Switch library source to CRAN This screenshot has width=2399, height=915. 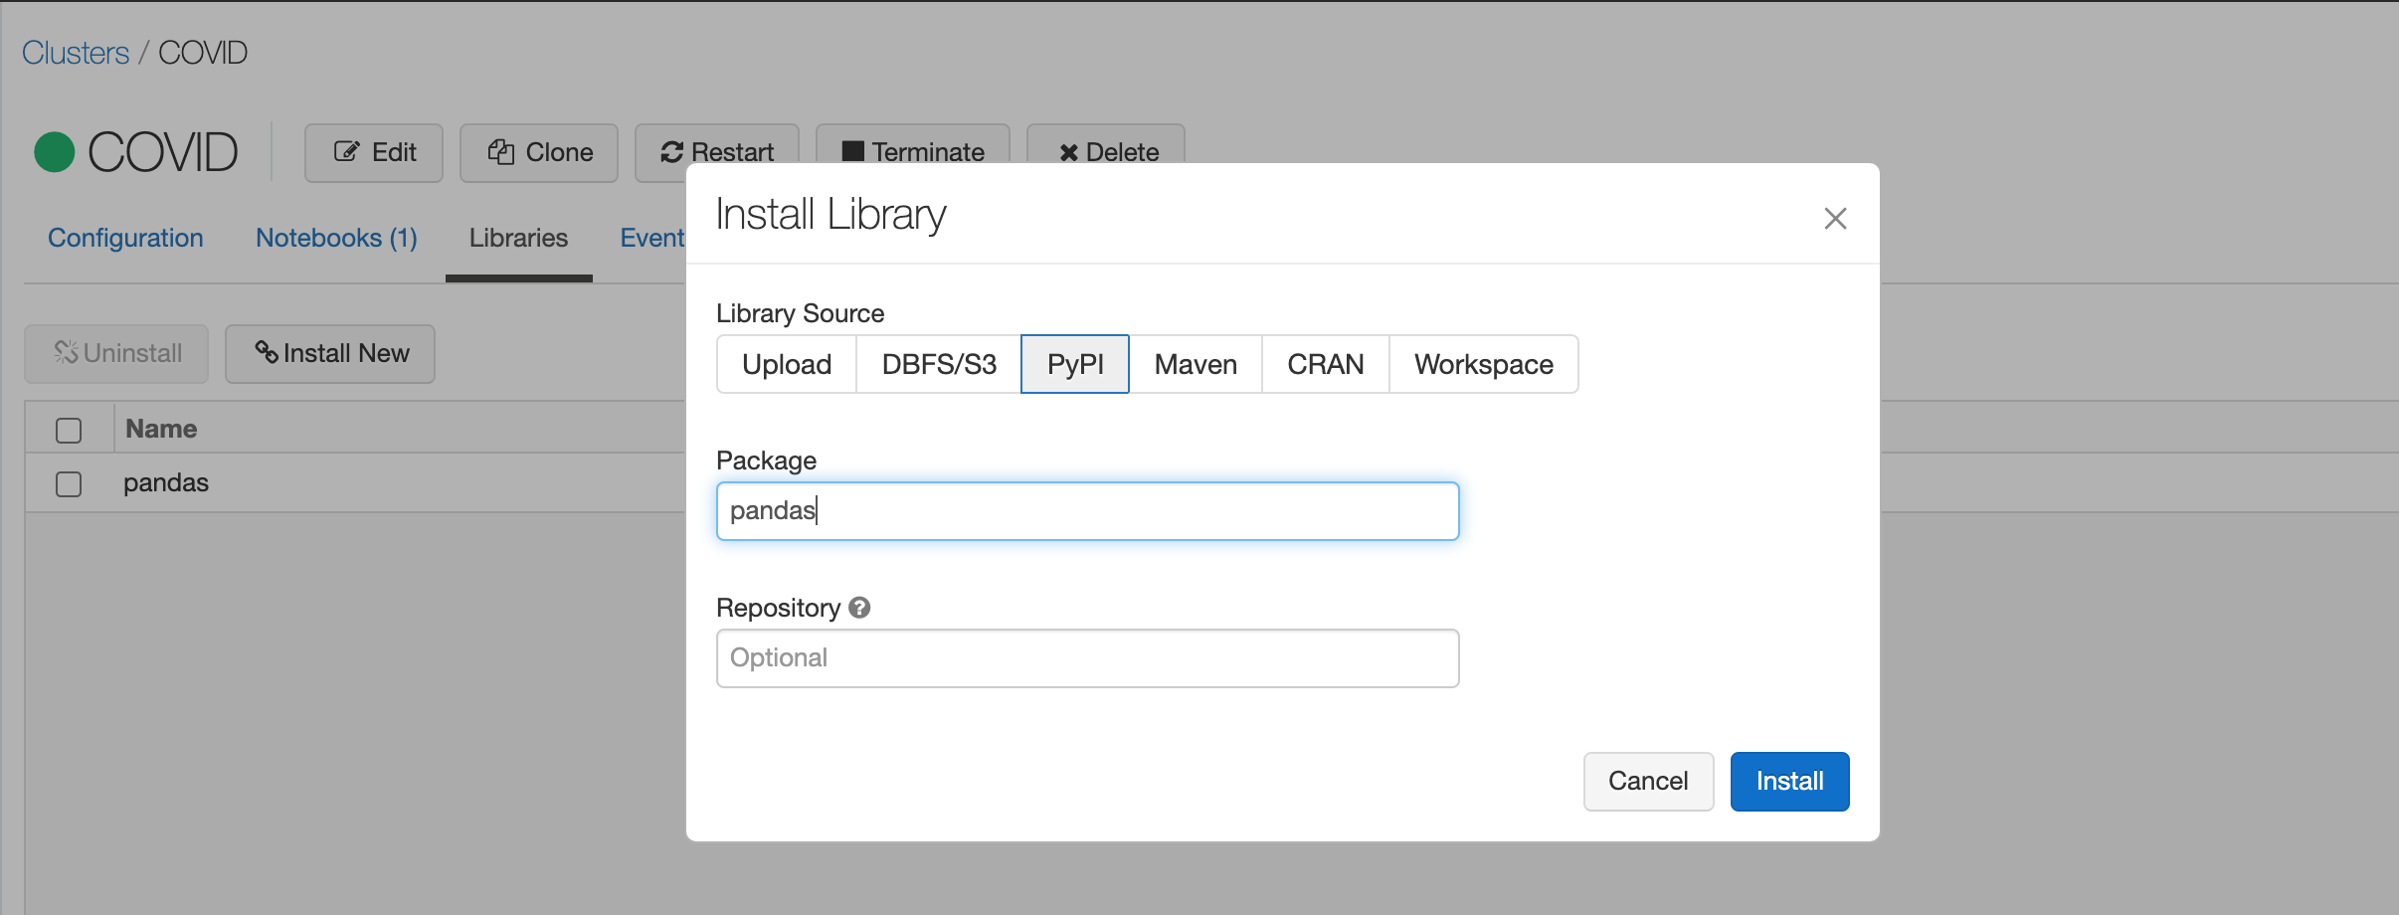[1326, 365]
